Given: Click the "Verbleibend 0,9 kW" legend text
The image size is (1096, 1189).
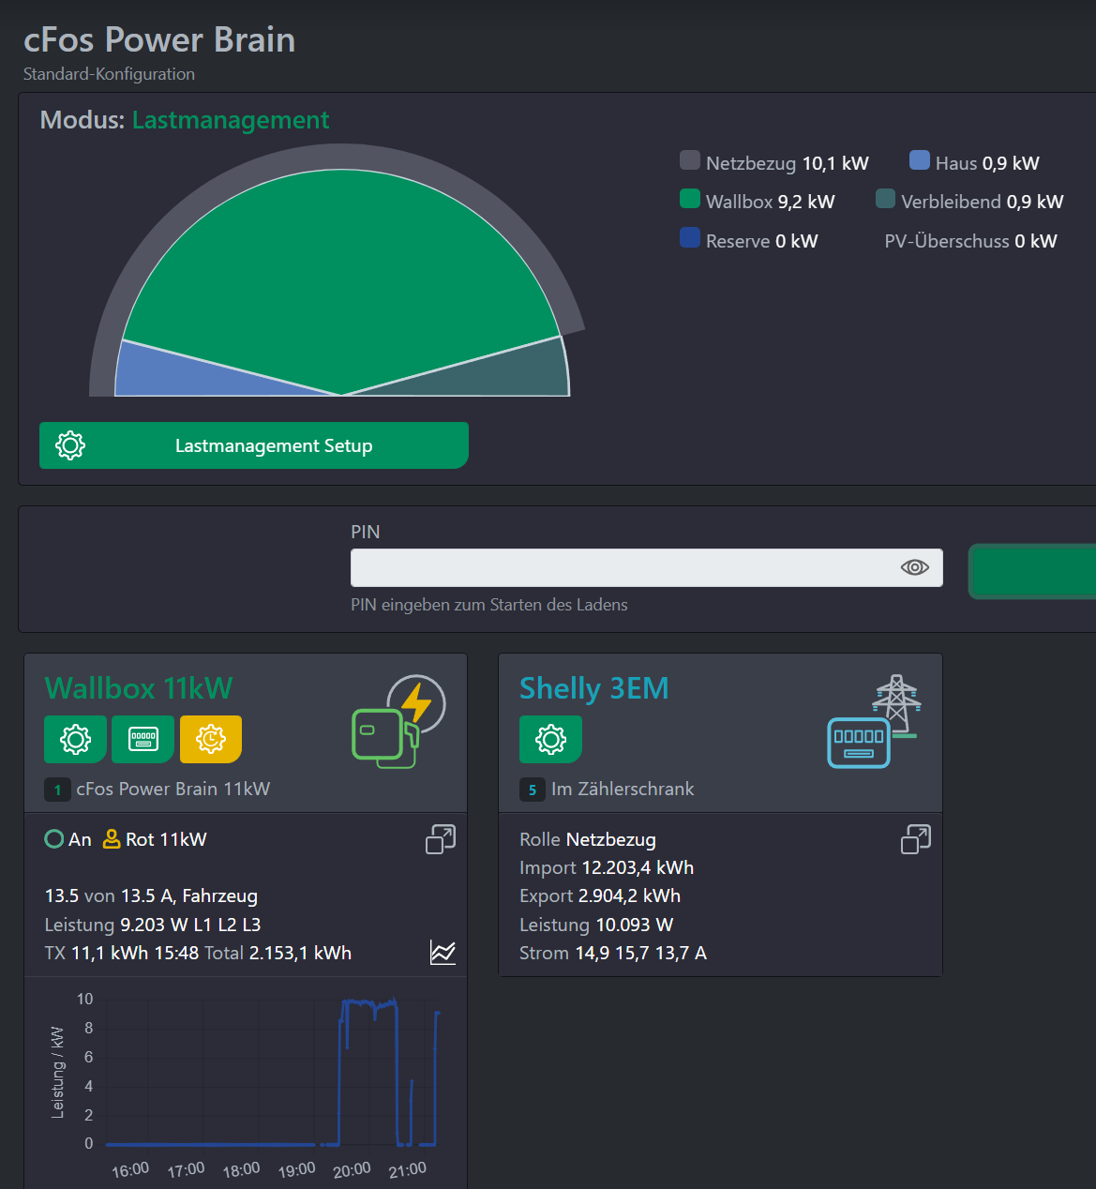Looking at the screenshot, I should click(983, 202).
